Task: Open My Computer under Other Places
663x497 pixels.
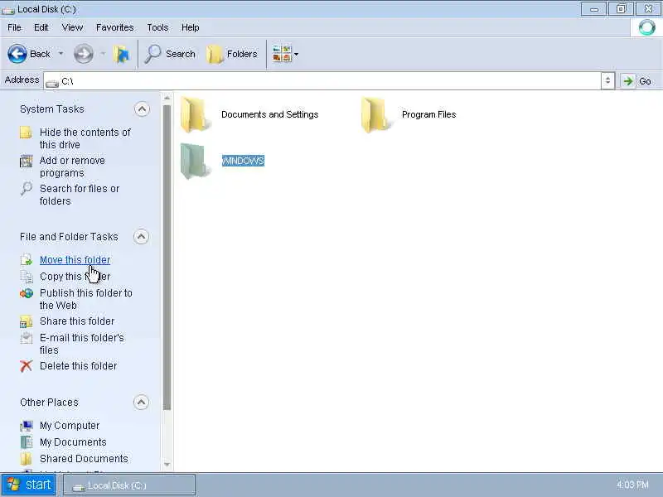Action: tap(70, 426)
